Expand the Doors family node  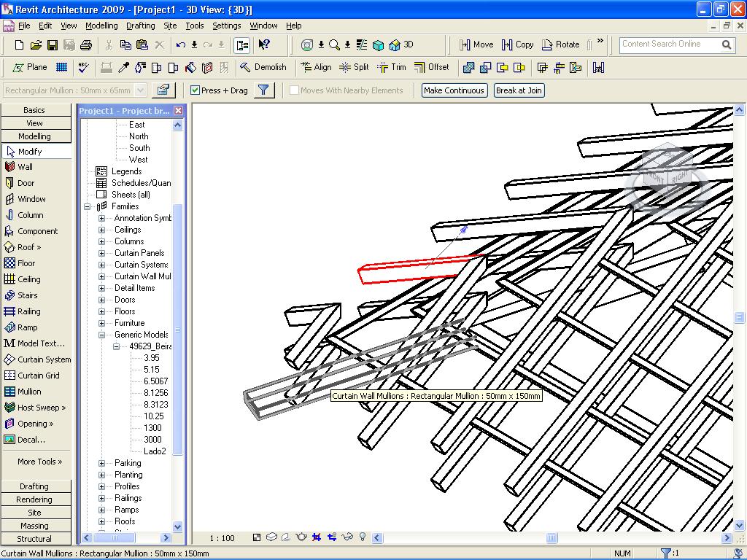pyautogui.click(x=101, y=300)
